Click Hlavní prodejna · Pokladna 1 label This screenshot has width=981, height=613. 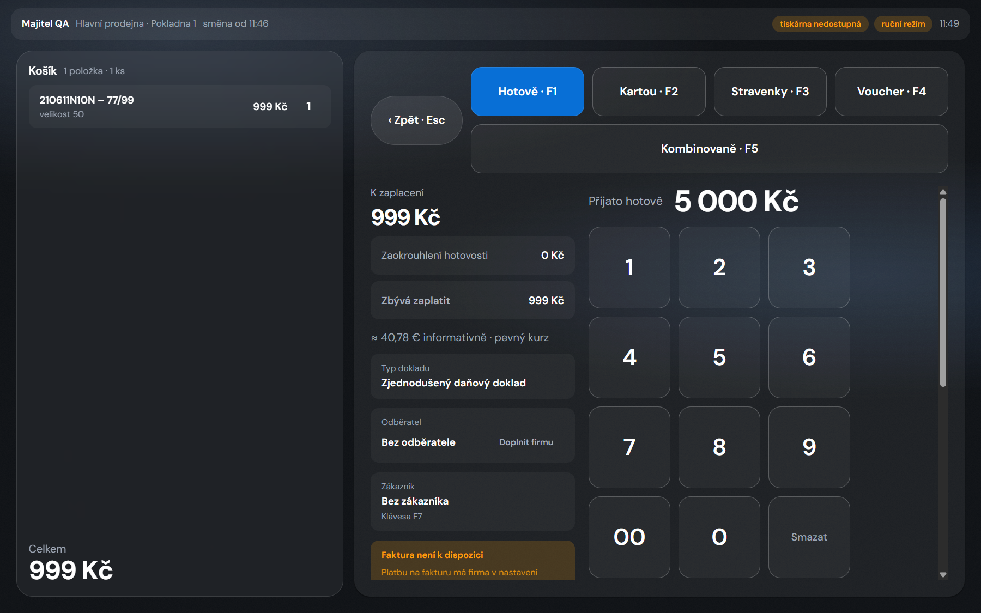click(x=136, y=23)
